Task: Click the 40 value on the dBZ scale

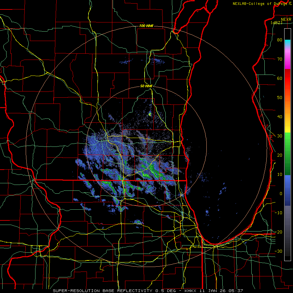Action: [280, 117]
